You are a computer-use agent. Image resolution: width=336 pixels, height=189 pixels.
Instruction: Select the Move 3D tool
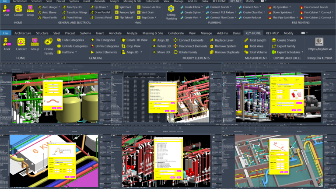[161, 52]
